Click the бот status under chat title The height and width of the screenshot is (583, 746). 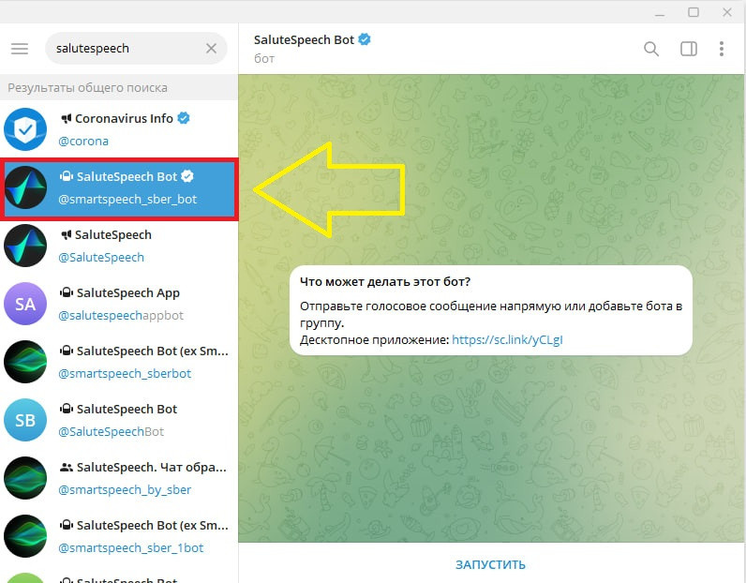click(264, 59)
